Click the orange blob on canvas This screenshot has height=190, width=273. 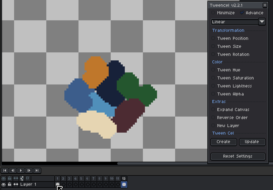[96, 72]
